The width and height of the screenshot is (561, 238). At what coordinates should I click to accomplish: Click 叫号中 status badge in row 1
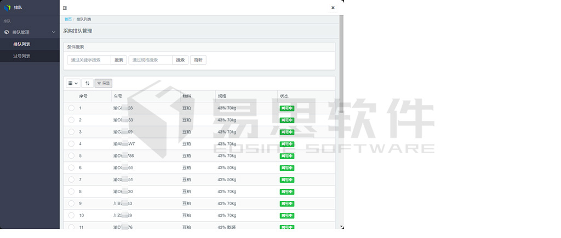(287, 108)
